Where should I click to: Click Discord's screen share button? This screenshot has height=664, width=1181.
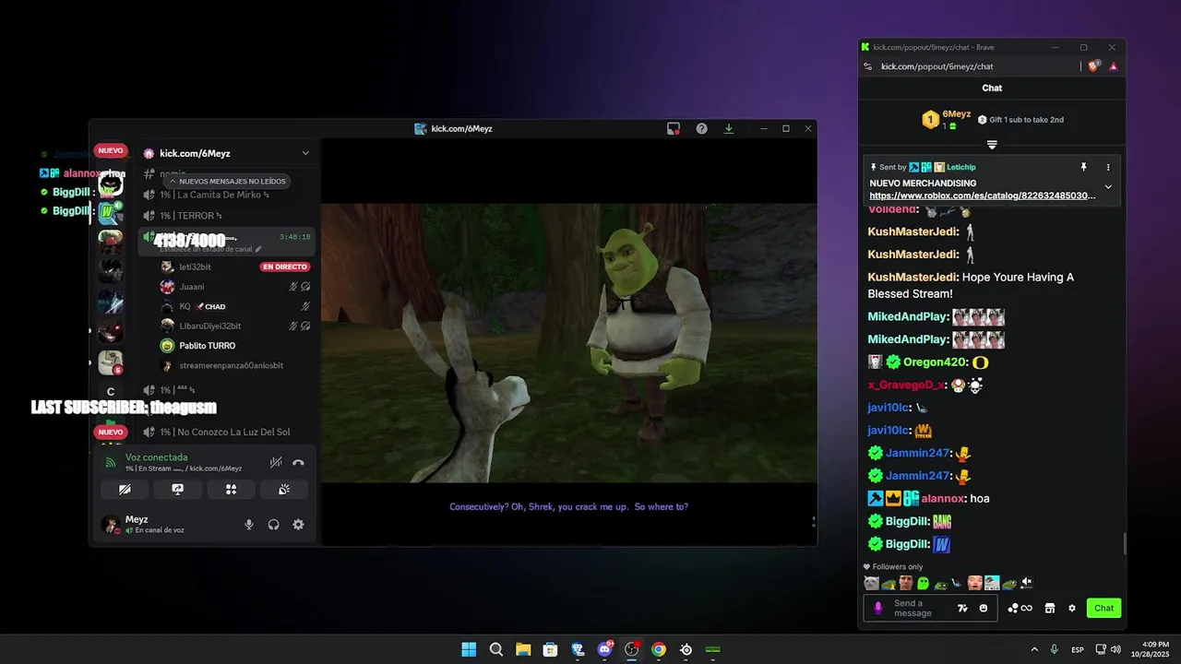point(178,490)
